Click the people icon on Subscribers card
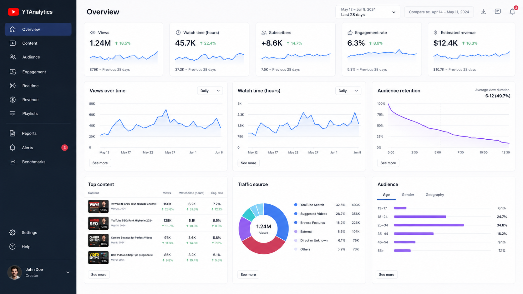The image size is (523, 294). (x=264, y=32)
